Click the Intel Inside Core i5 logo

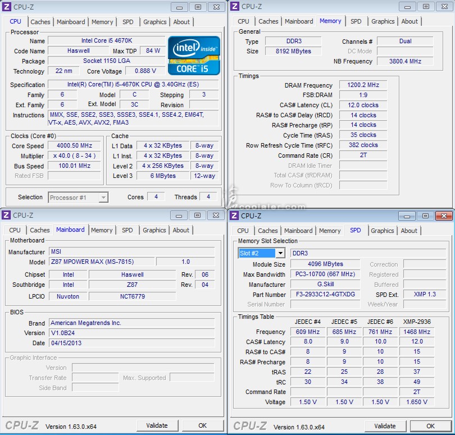194,56
